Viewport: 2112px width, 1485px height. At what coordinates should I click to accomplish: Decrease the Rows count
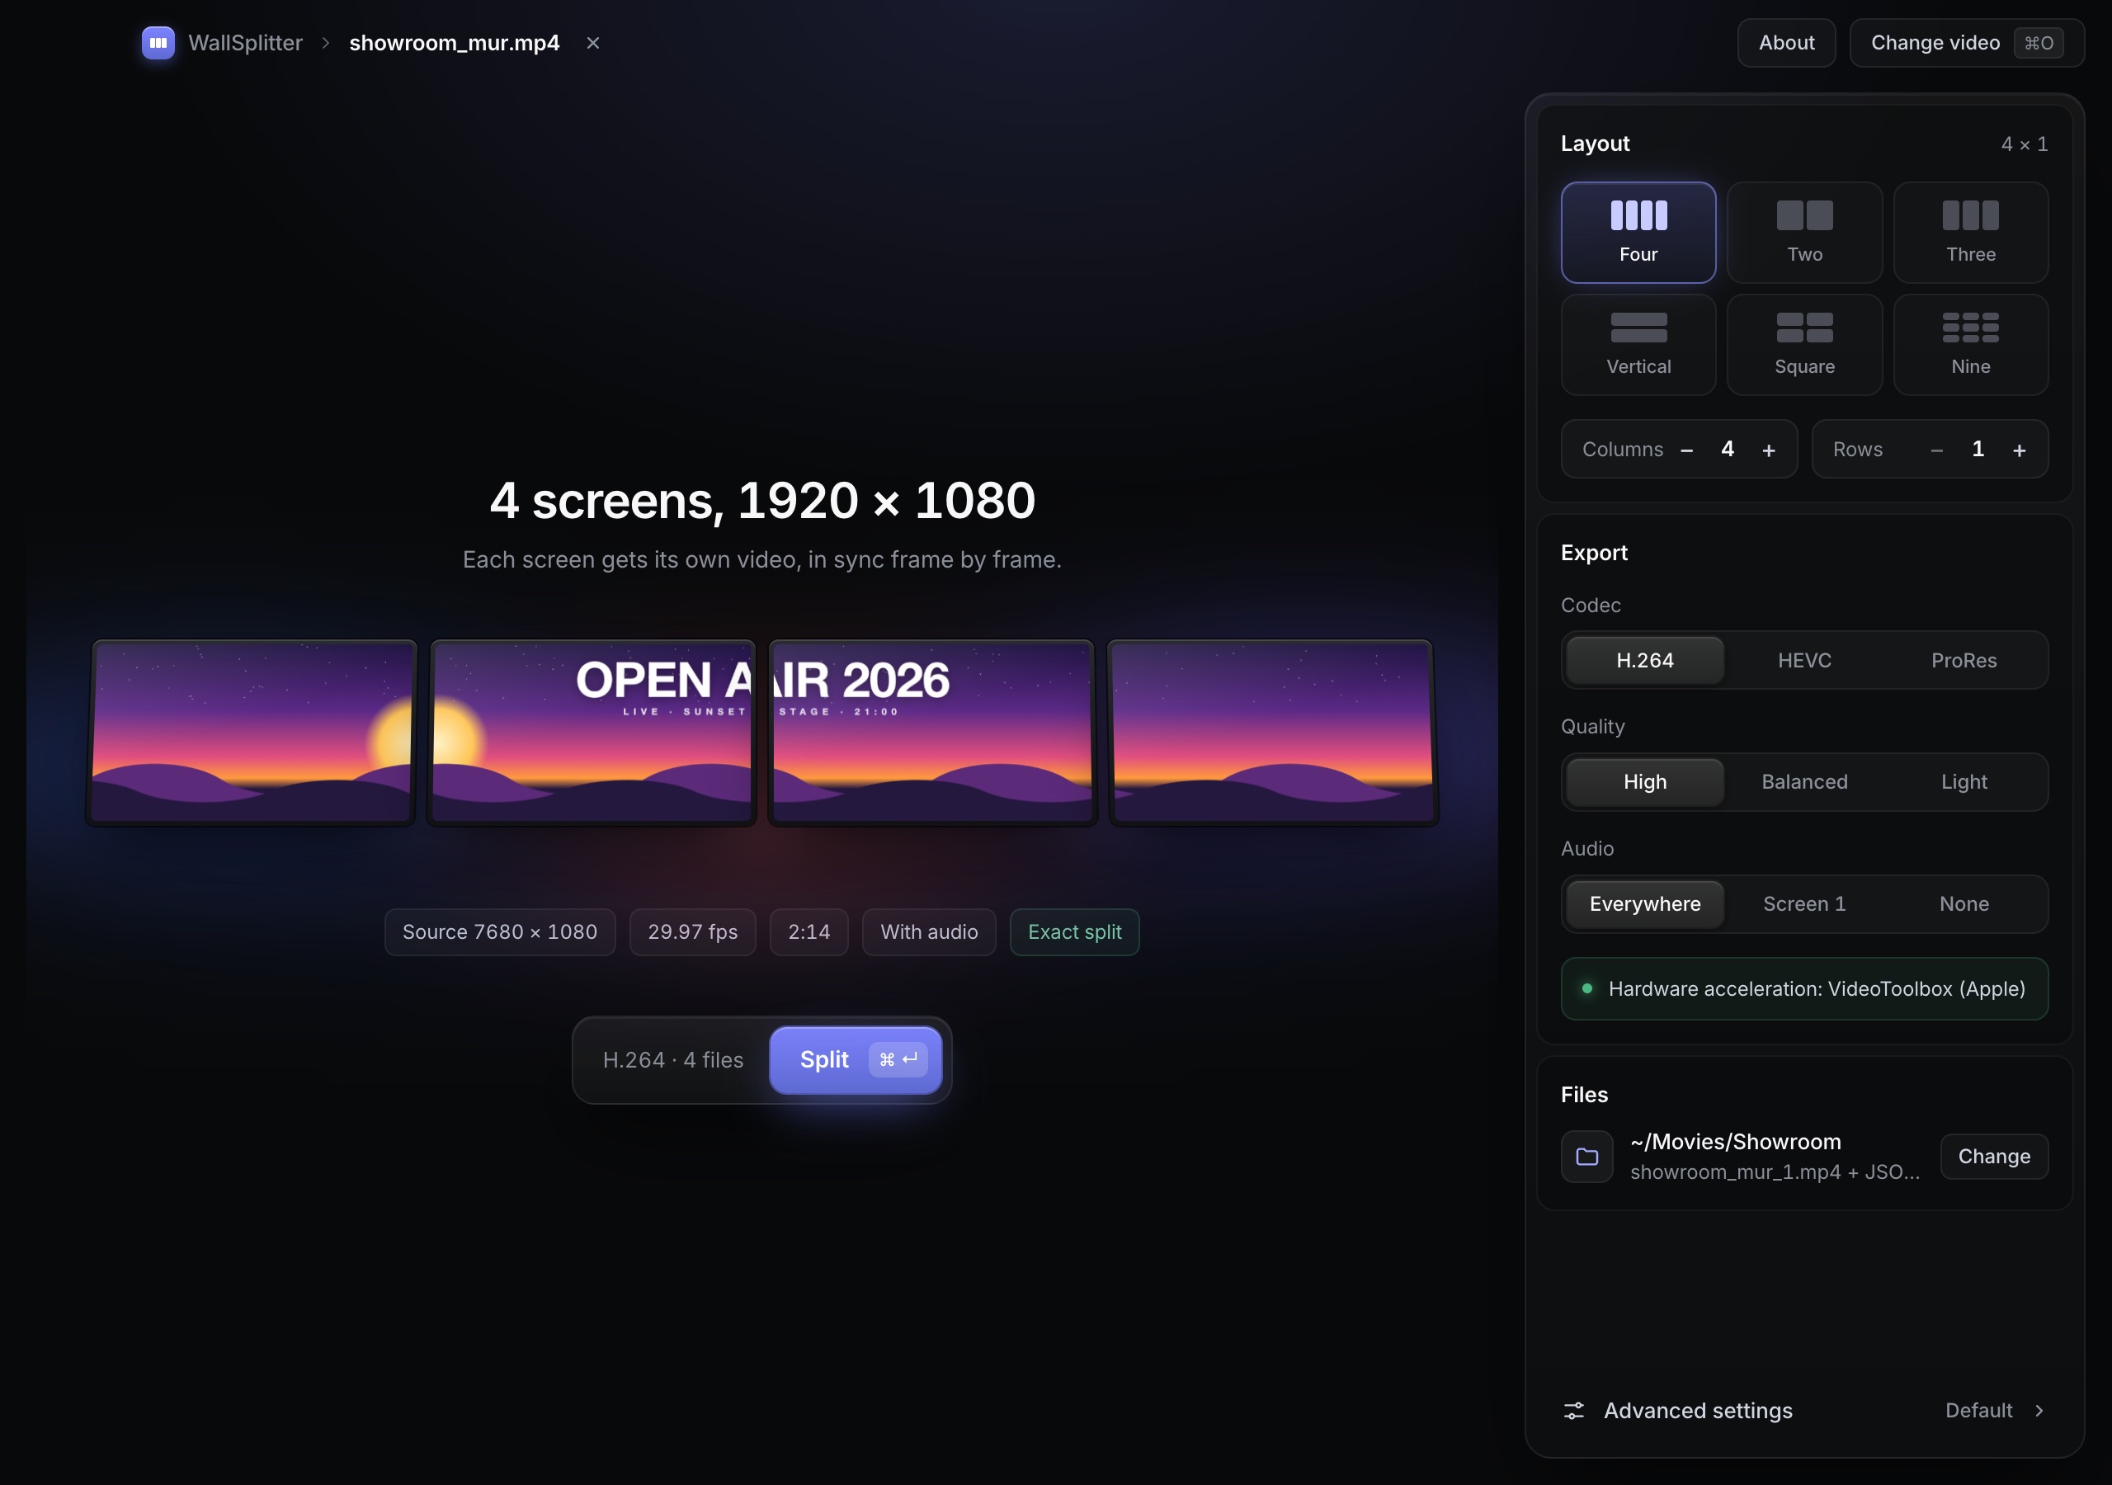[x=1936, y=450]
